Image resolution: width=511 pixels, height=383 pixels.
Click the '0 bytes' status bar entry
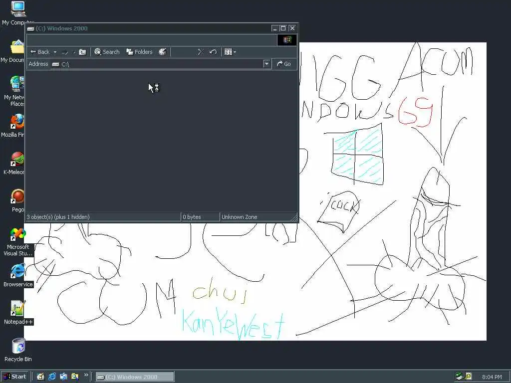(x=192, y=217)
